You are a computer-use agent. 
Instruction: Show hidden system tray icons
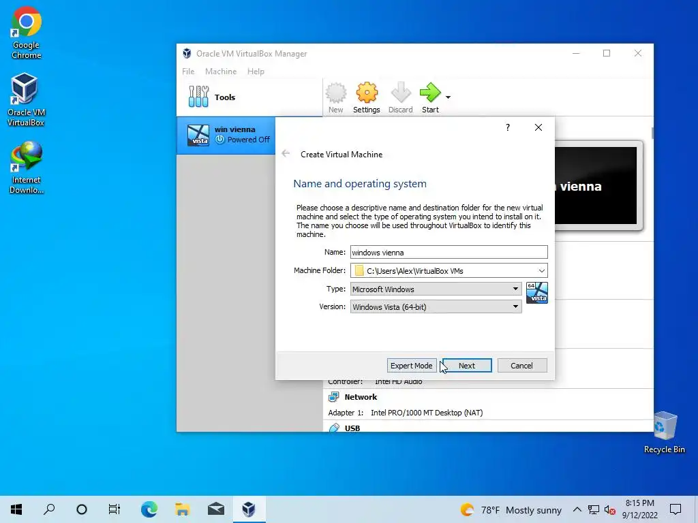577,509
